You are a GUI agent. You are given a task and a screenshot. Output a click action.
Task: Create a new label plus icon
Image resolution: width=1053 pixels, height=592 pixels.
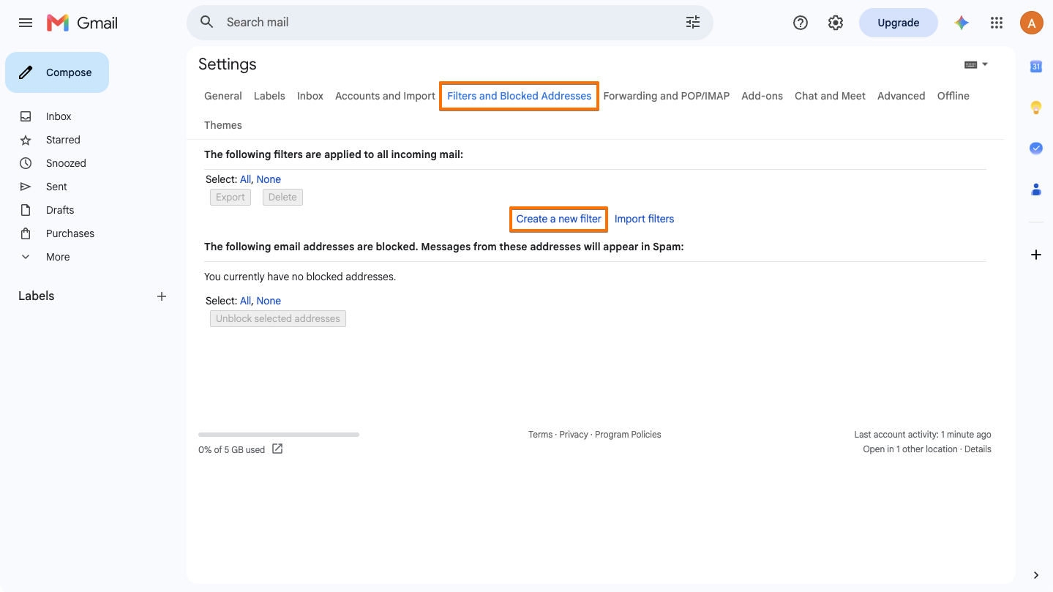tap(162, 296)
